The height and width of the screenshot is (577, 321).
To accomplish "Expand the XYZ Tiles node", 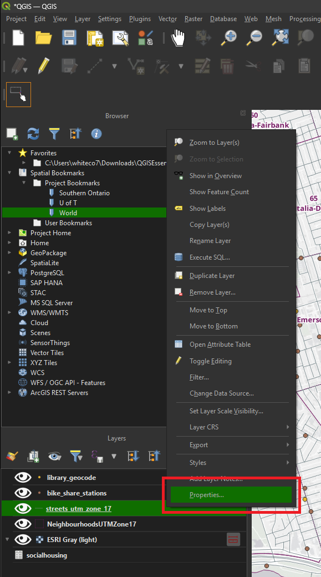I will pyautogui.click(x=9, y=362).
